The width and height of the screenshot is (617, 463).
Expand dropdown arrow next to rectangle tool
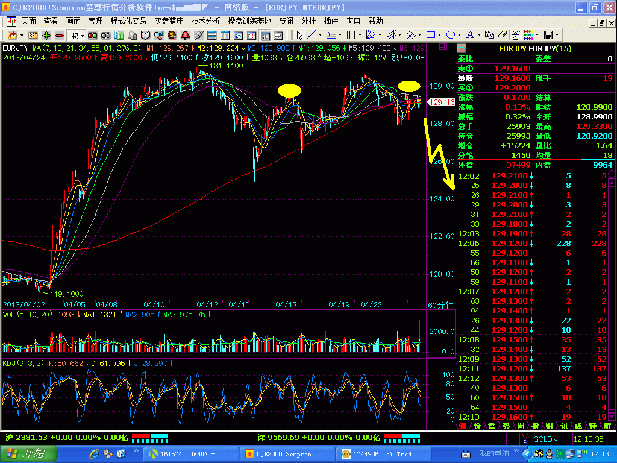439,35
